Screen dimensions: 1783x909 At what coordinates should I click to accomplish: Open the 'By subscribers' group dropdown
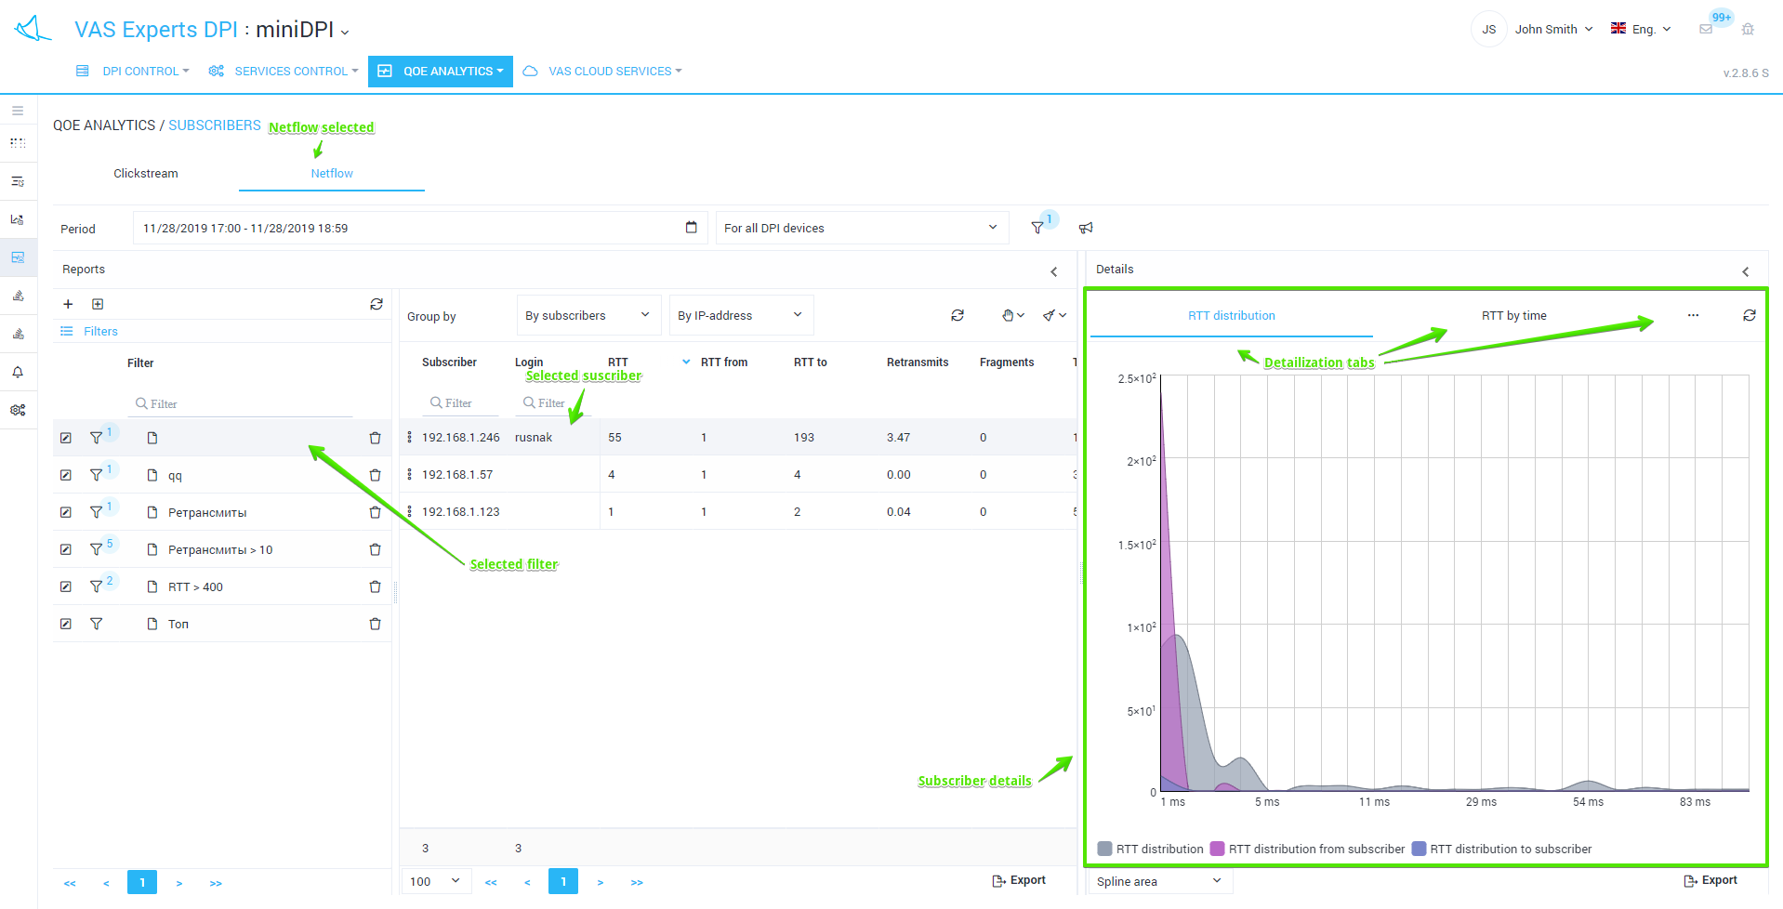[588, 315]
